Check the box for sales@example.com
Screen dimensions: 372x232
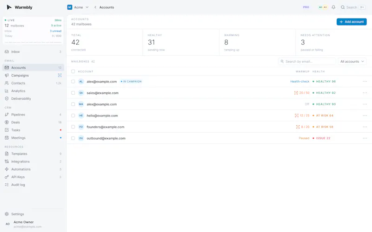tap(73, 93)
